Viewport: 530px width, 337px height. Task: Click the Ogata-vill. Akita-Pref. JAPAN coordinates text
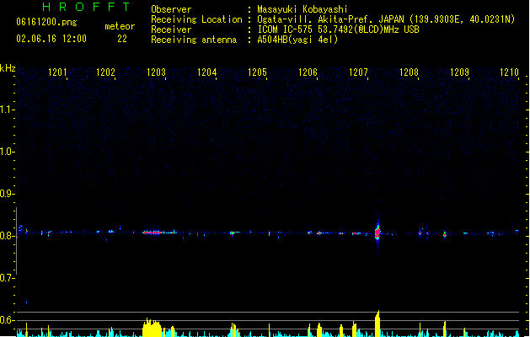[386, 19]
